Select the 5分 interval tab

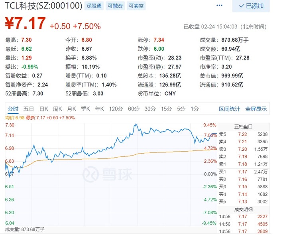click(181, 109)
